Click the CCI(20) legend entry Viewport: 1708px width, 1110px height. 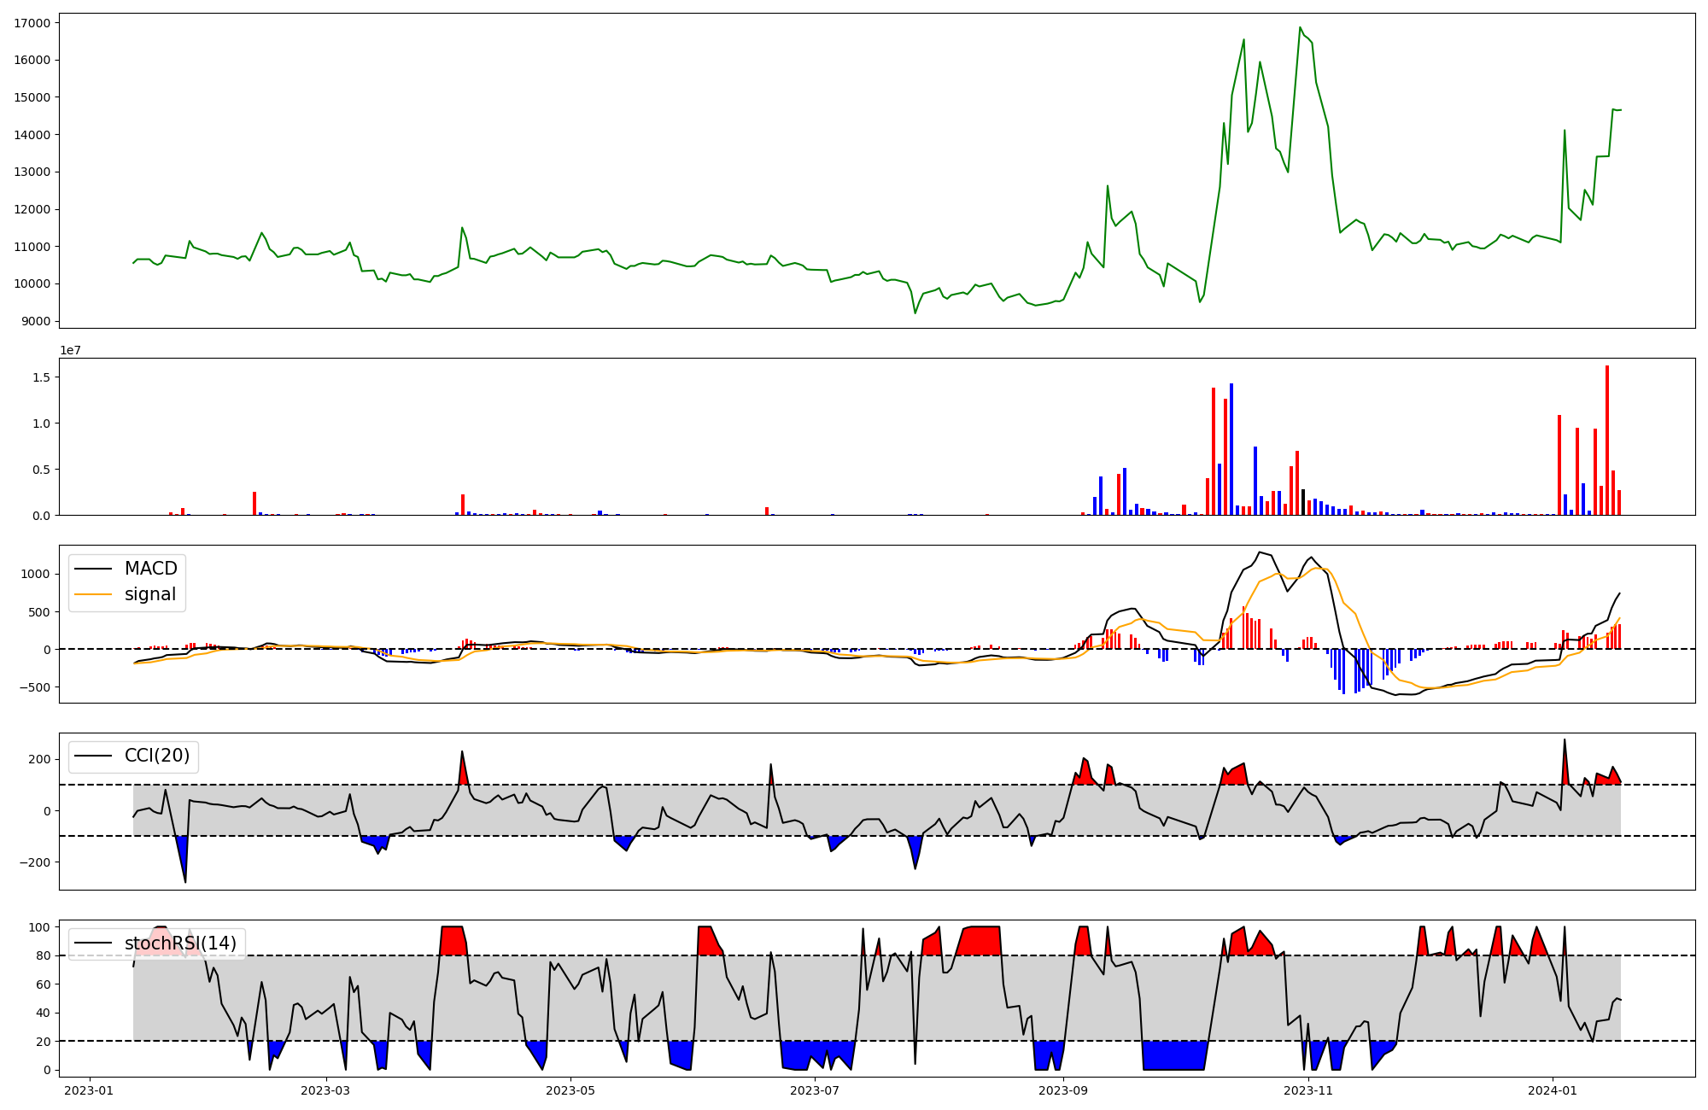157,756
